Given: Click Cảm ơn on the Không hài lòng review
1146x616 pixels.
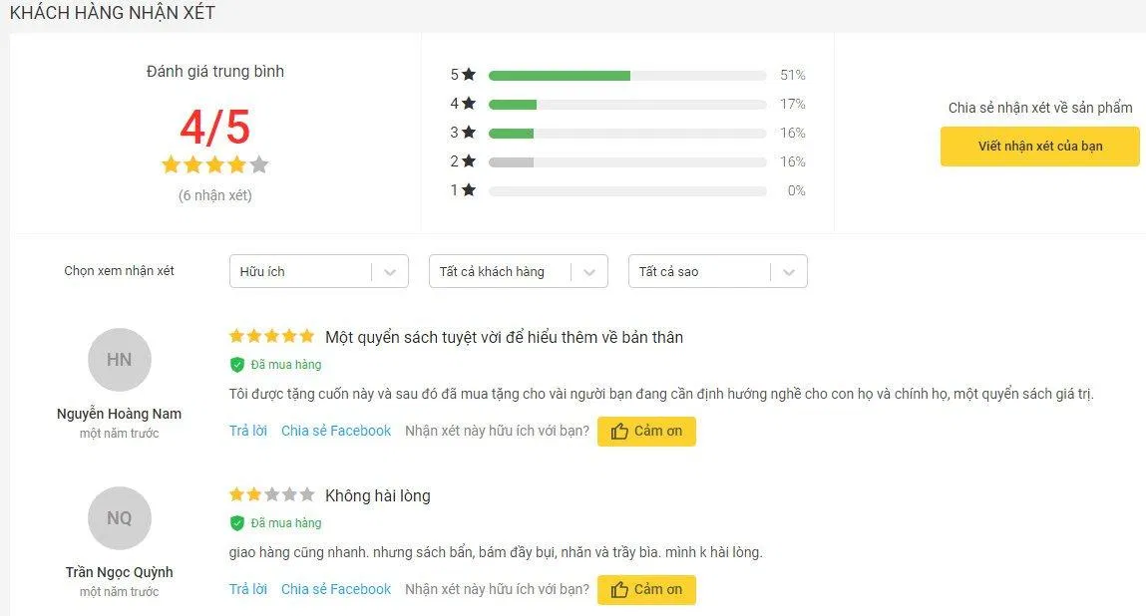Looking at the screenshot, I should (x=646, y=589).
